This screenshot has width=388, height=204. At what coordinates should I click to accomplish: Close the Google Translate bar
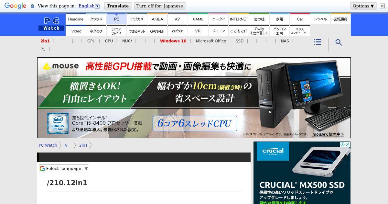pyautogui.click(x=382, y=6)
